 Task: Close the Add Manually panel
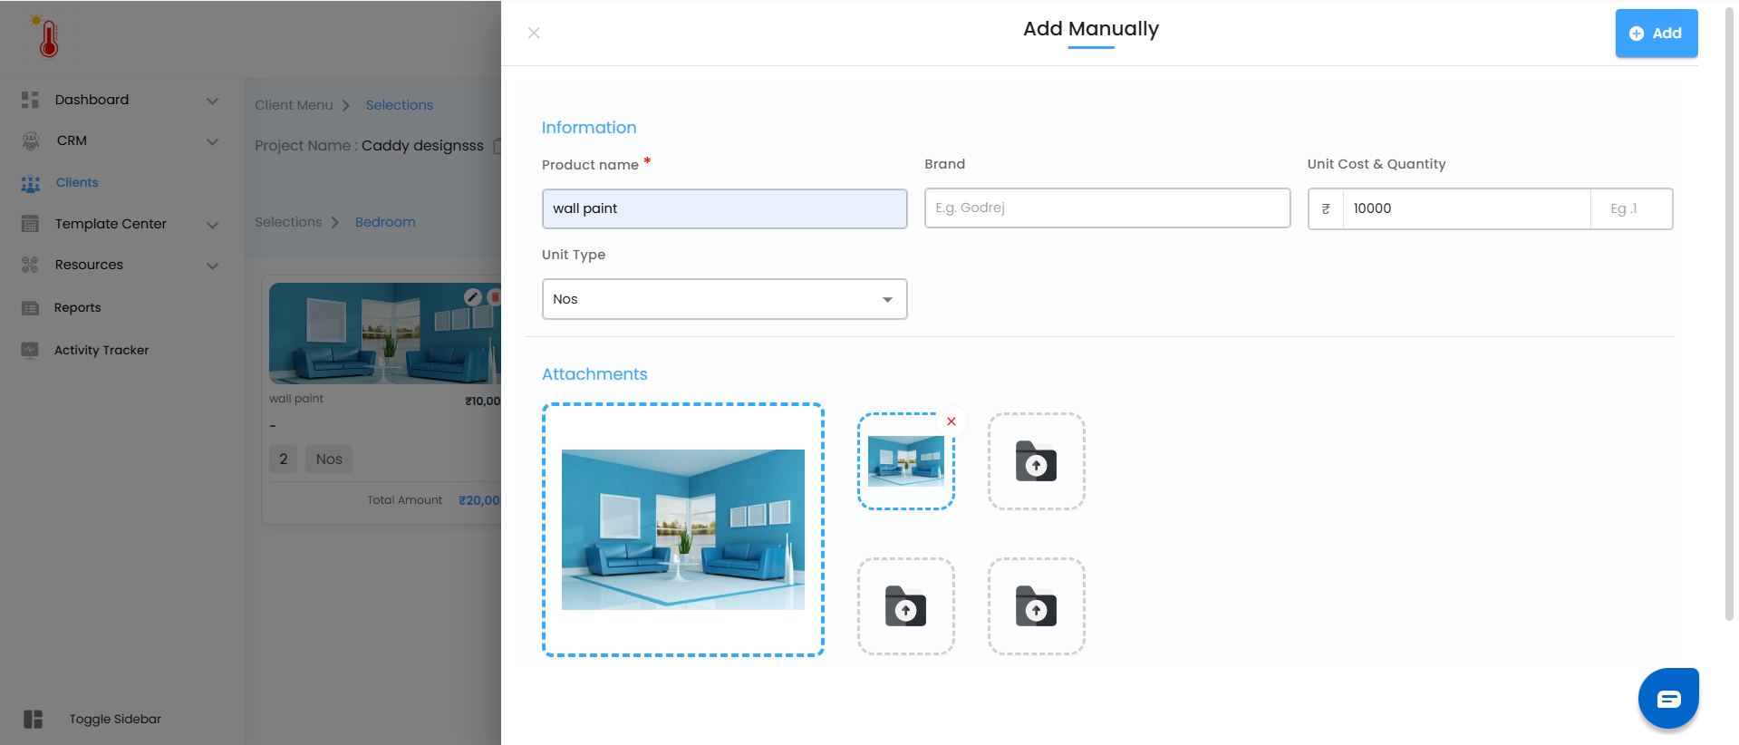pyautogui.click(x=534, y=33)
